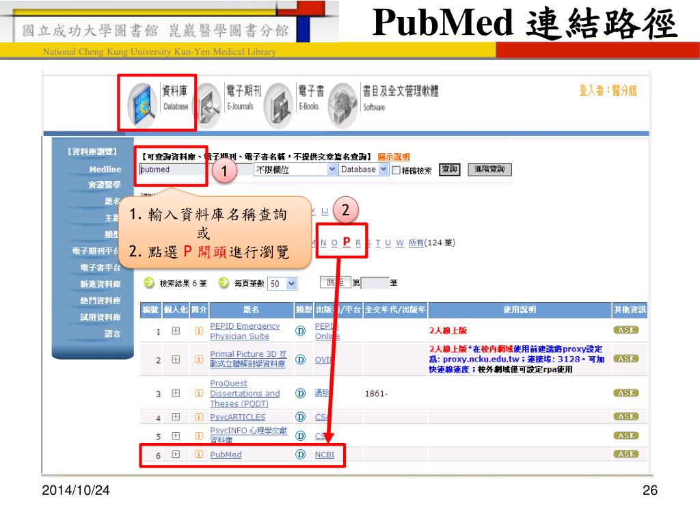Image resolution: width=700 pixels, height=525 pixels.
Task: Select 語言 in the sidebar
Action: pos(113,334)
